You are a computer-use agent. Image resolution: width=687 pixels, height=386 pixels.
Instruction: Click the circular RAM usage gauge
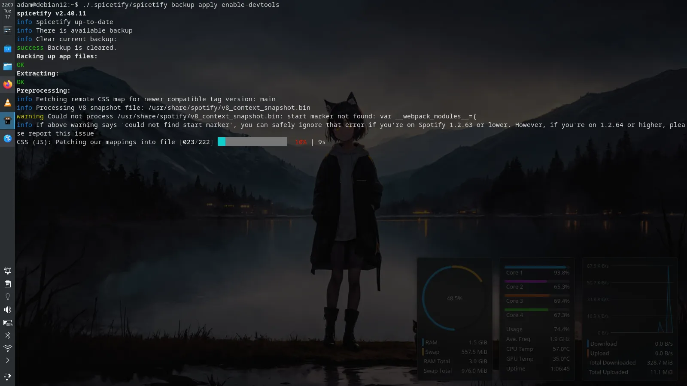click(454, 298)
